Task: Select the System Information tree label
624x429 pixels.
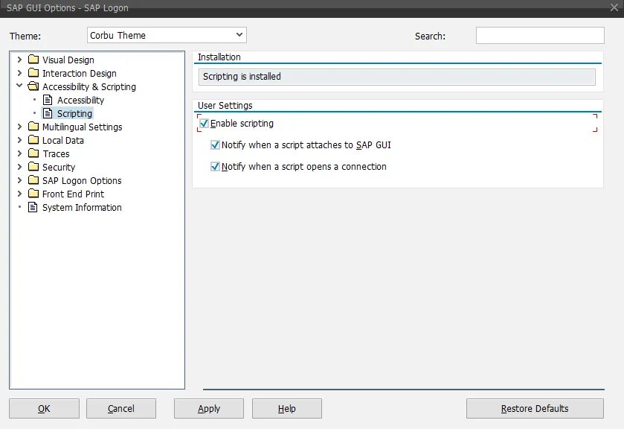Action: 82,207
